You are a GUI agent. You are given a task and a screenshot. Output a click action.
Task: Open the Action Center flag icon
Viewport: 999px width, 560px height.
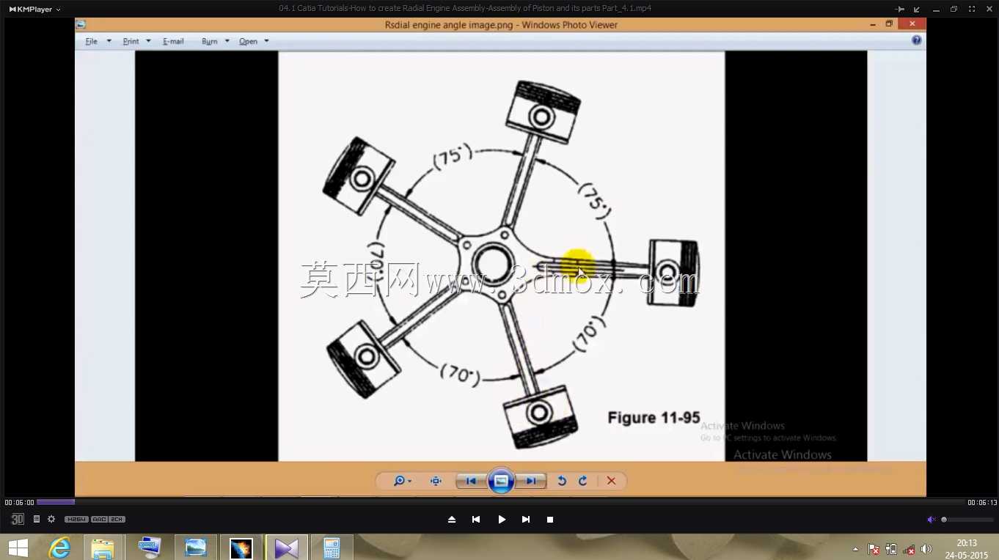coord(874,549)
